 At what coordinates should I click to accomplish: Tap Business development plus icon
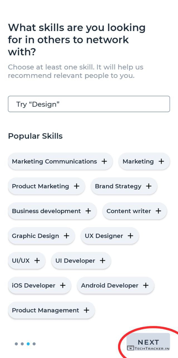tap(88, 211)
